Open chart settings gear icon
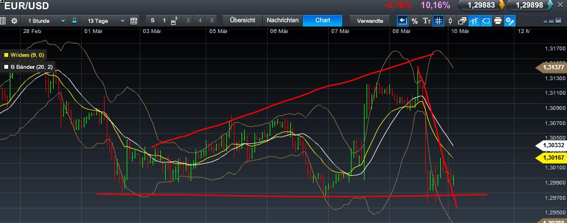567x223 pixels. coord(14,21)
